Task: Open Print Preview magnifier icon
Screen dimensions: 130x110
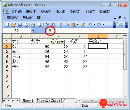Action: [x=40, y=25]
